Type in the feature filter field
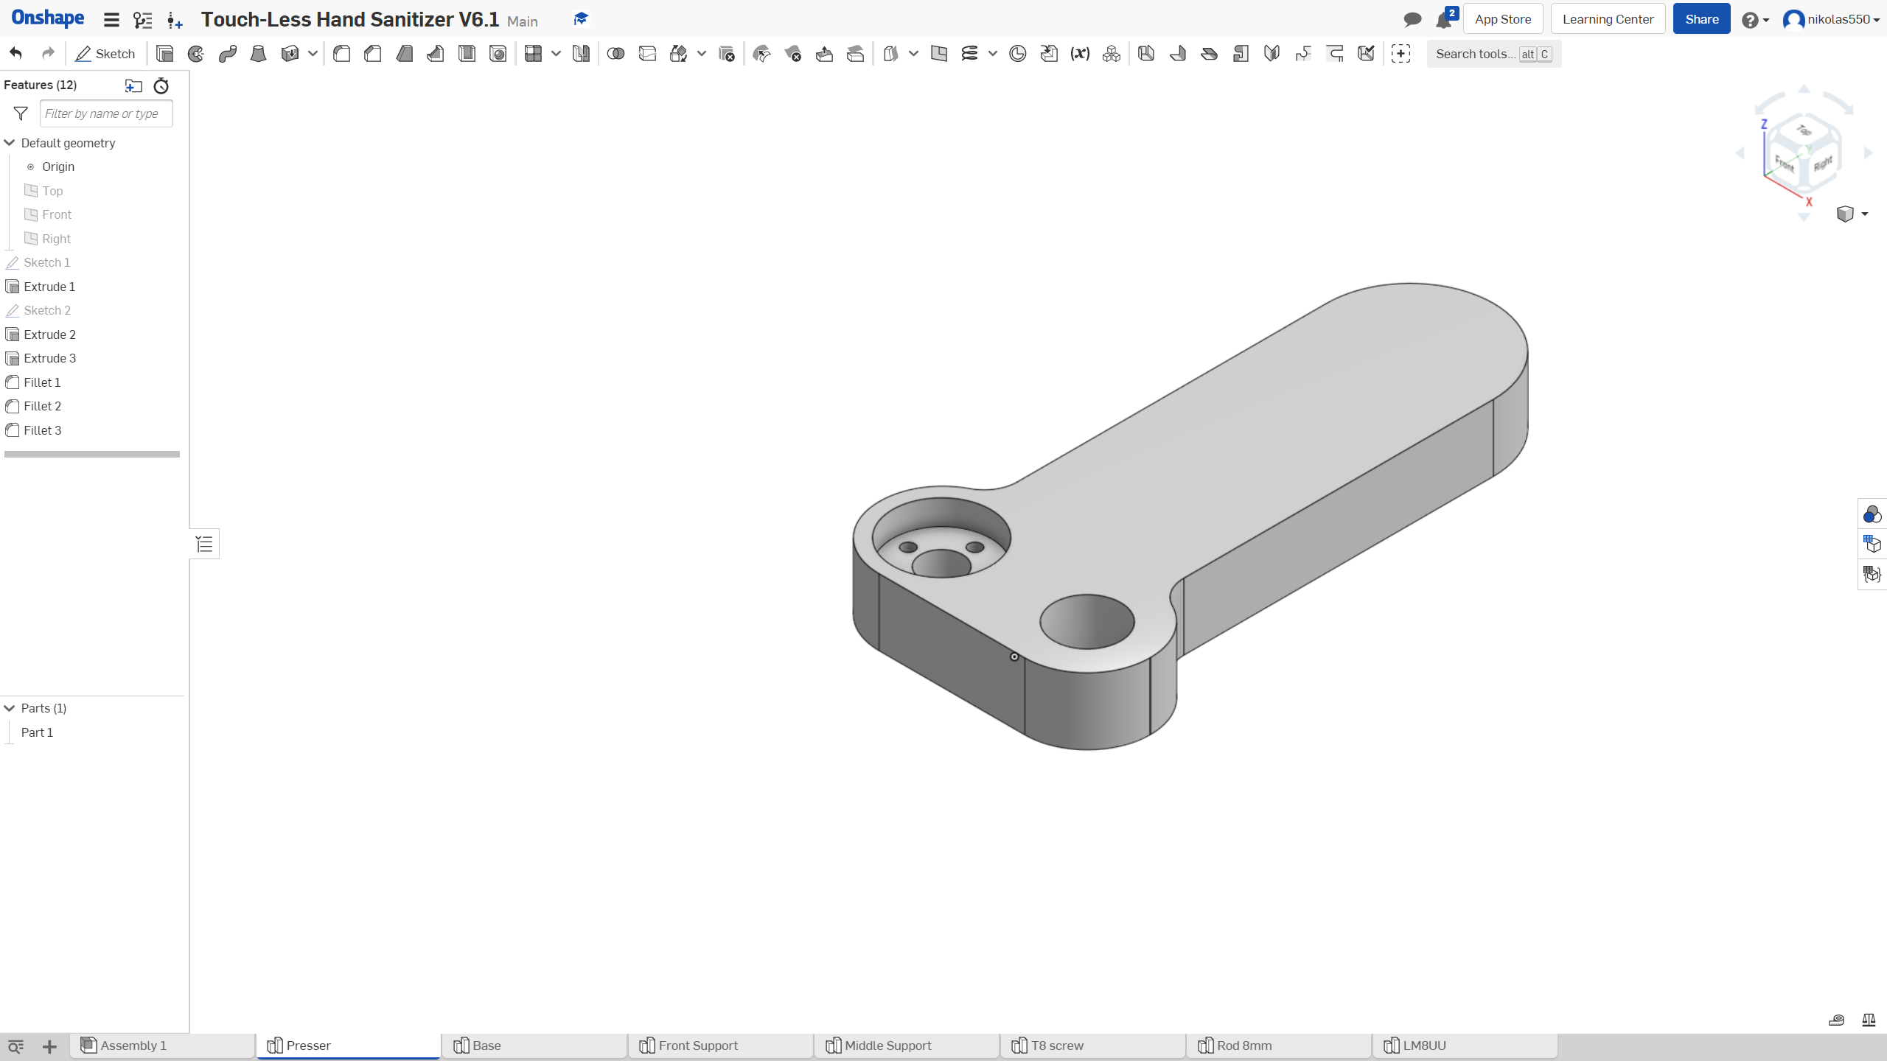 pyautogui.click(x=106, y=113)
